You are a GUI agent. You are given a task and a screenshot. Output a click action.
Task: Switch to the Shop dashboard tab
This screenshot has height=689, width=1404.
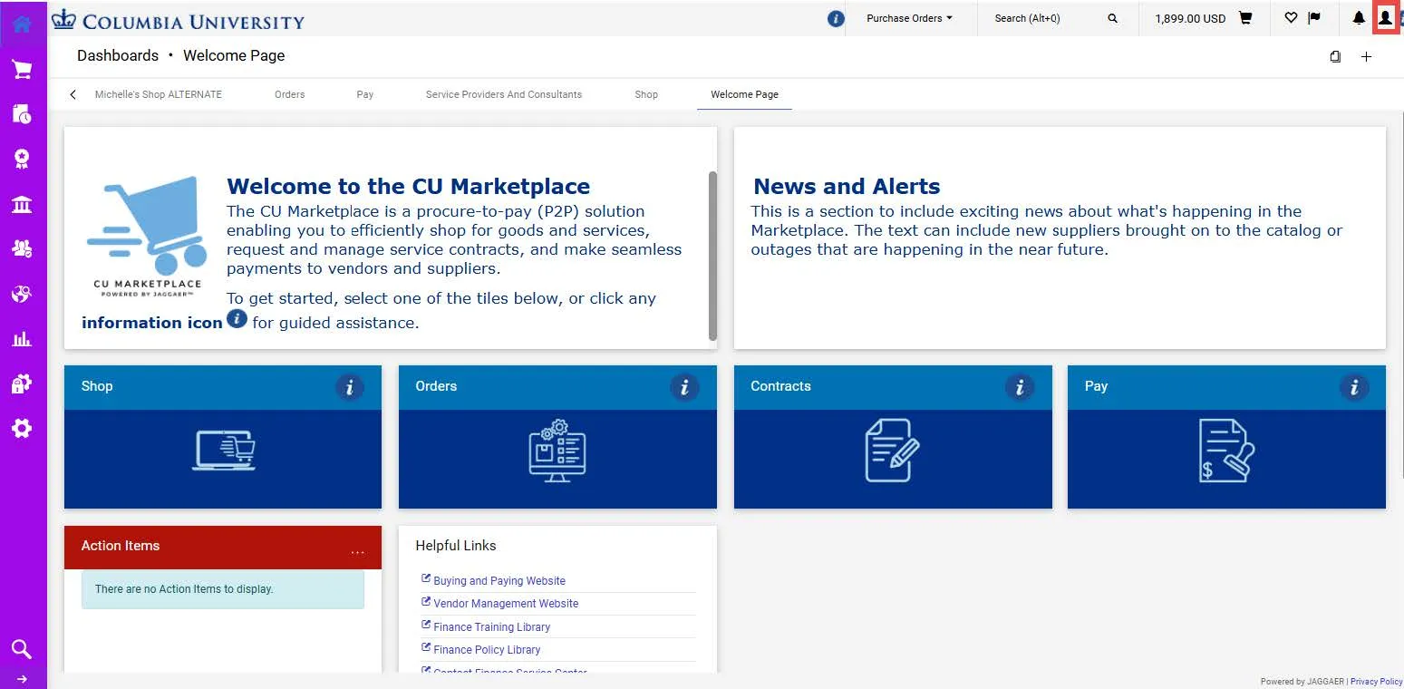coord(646,94)
